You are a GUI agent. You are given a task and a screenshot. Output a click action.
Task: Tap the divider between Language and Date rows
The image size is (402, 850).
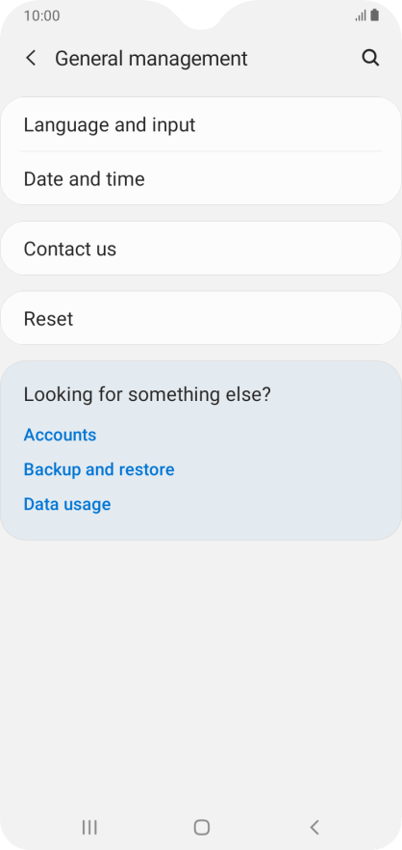201,151
